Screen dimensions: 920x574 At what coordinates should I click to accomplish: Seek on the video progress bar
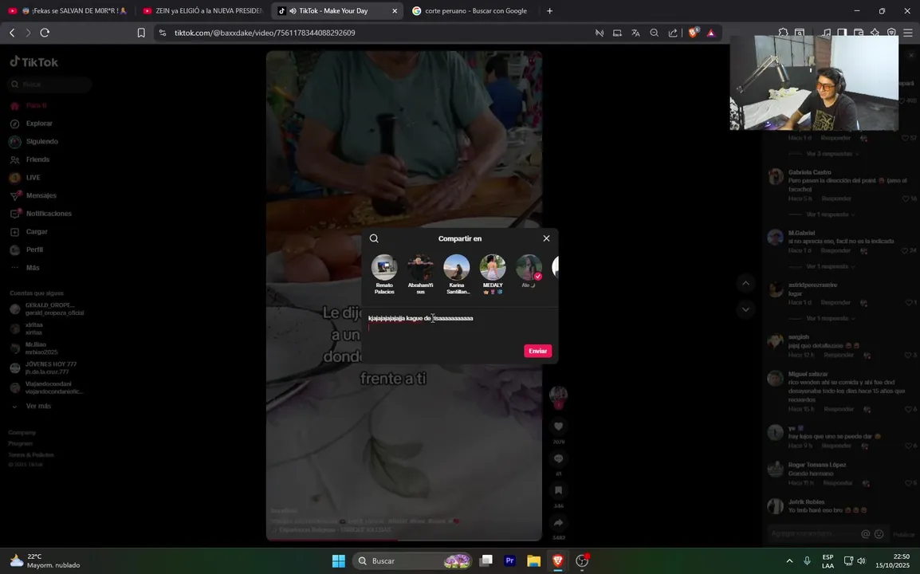404,540
